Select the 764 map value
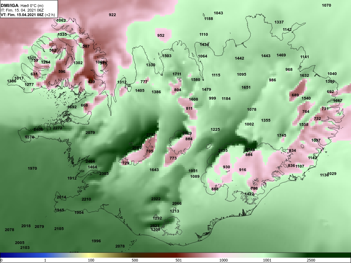Viewport: 351px width, 263px height. click(x=306, y=112)
